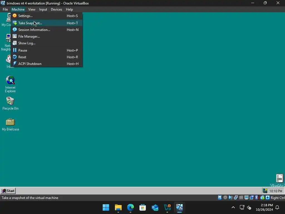The width and height of the screenshot is (285, 214).
Task: Click the VirtualBox VM icon on host taskbar
Action: [180, 207]
